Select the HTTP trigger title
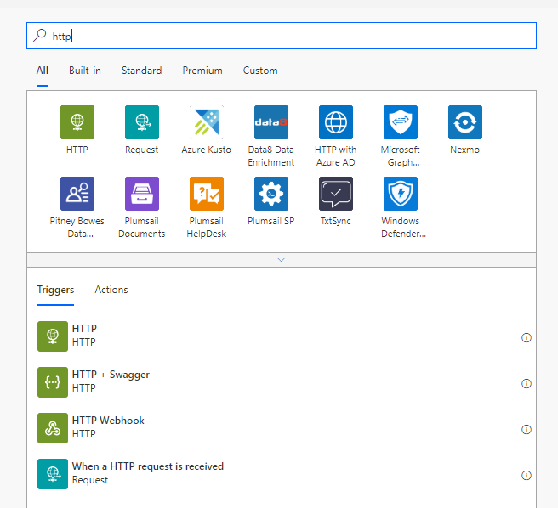 click(x=84, y=329)
